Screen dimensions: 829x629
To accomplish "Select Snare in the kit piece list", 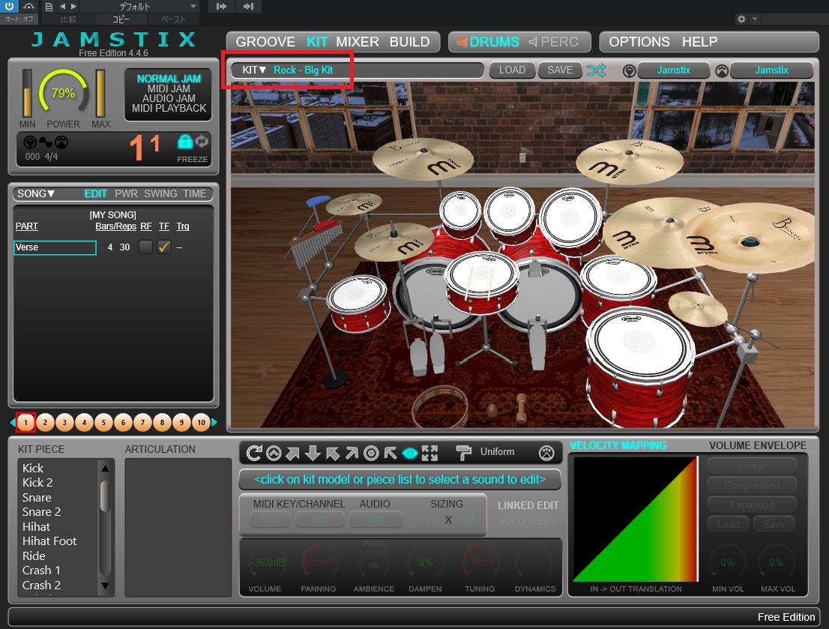I will (x=37, y=497).
